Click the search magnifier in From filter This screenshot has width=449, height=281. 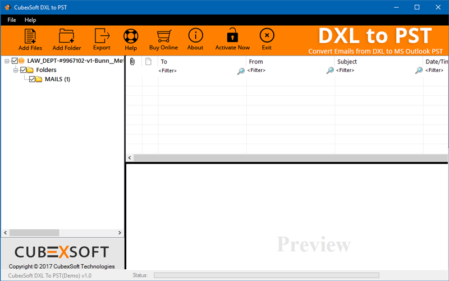(330, 71)
